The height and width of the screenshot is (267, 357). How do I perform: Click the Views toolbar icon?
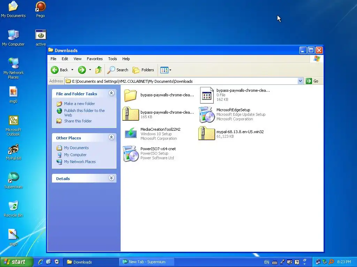pos(164,70)
